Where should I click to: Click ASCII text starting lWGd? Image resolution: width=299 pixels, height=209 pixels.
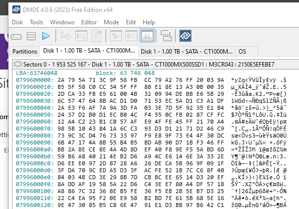pos(259,101)
